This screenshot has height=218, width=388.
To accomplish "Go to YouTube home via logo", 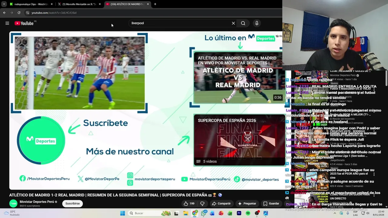I will (24, 23).
